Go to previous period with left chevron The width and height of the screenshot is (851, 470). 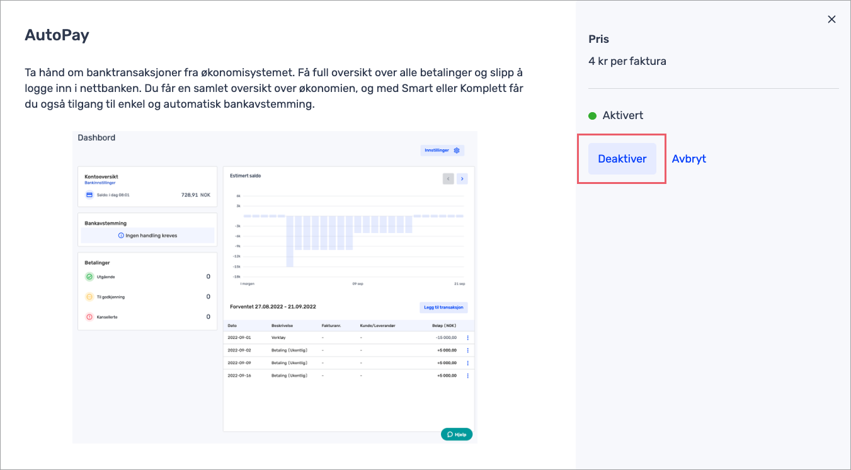(448, 179)
